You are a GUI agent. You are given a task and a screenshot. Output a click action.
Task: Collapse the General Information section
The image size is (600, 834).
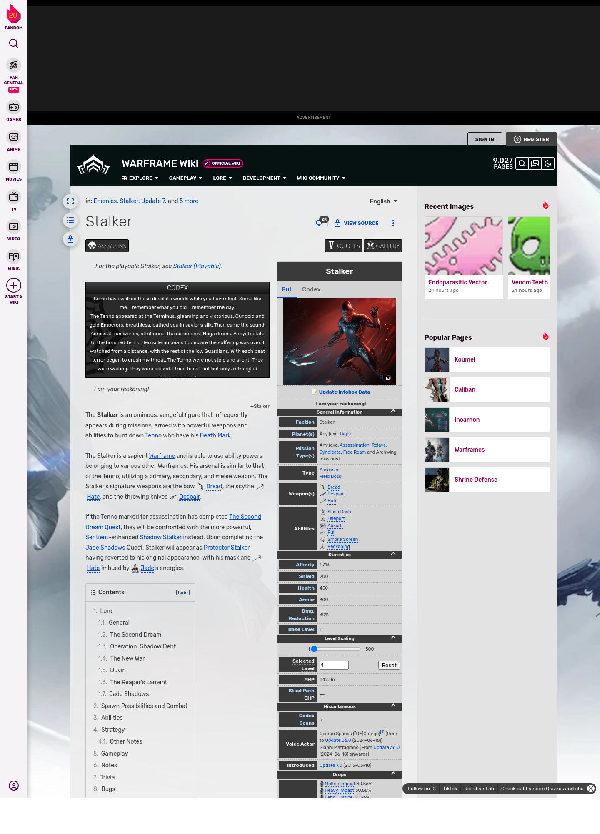(393, 412)
